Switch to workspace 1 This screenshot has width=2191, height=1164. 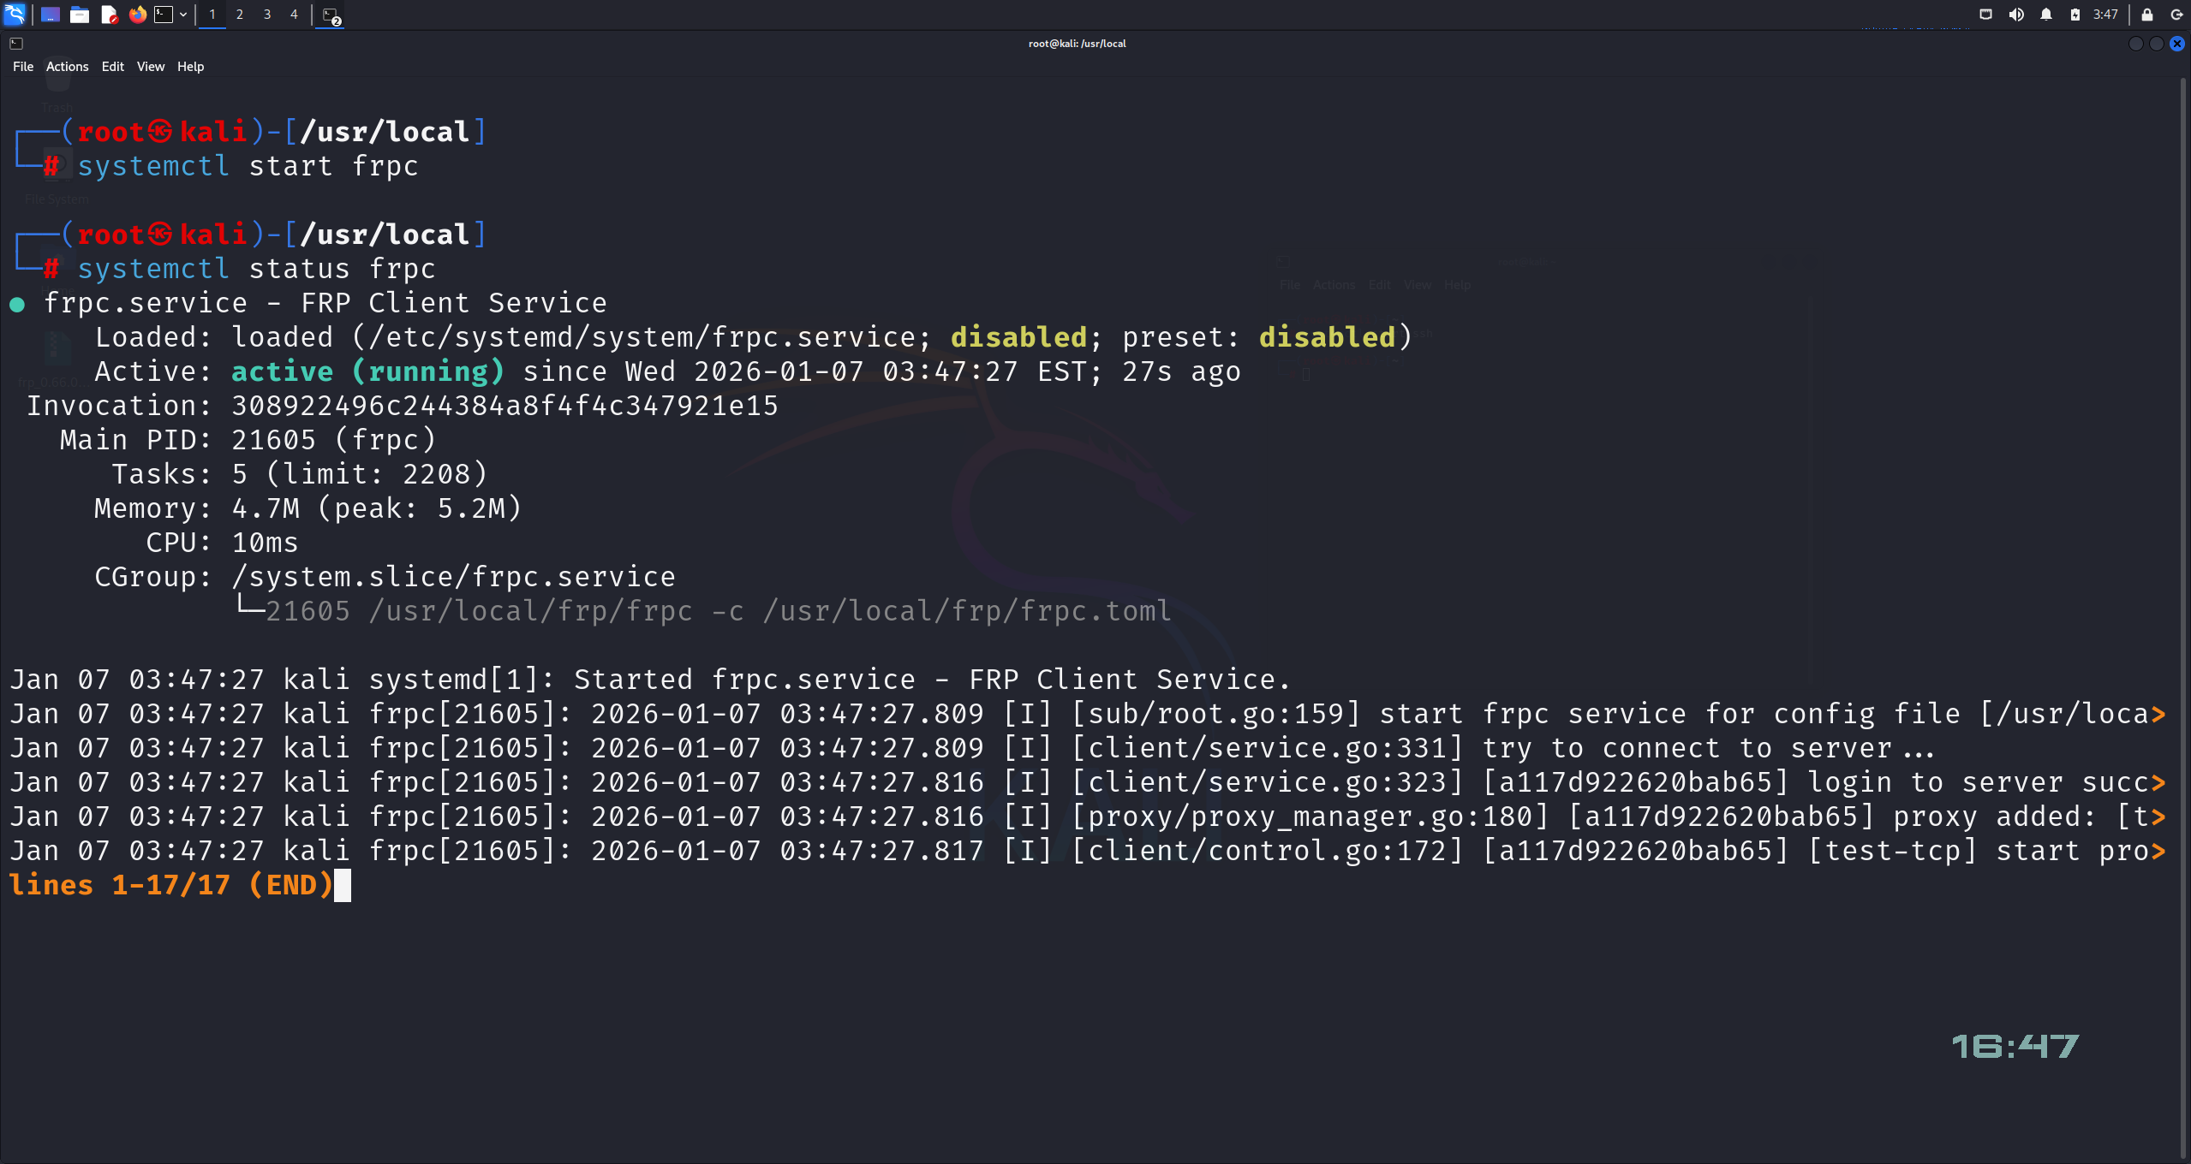click(212, 15)
